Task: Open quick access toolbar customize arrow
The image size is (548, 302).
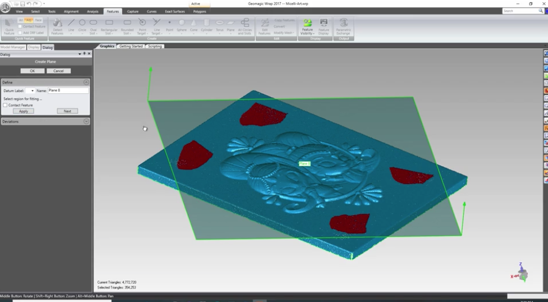Action: pyautogui.click(x=44, y=4)
